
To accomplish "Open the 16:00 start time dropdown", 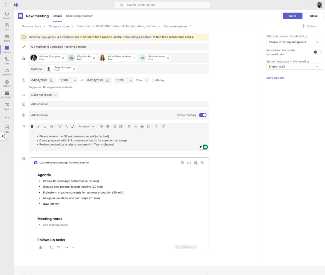I will click(68, 80).
